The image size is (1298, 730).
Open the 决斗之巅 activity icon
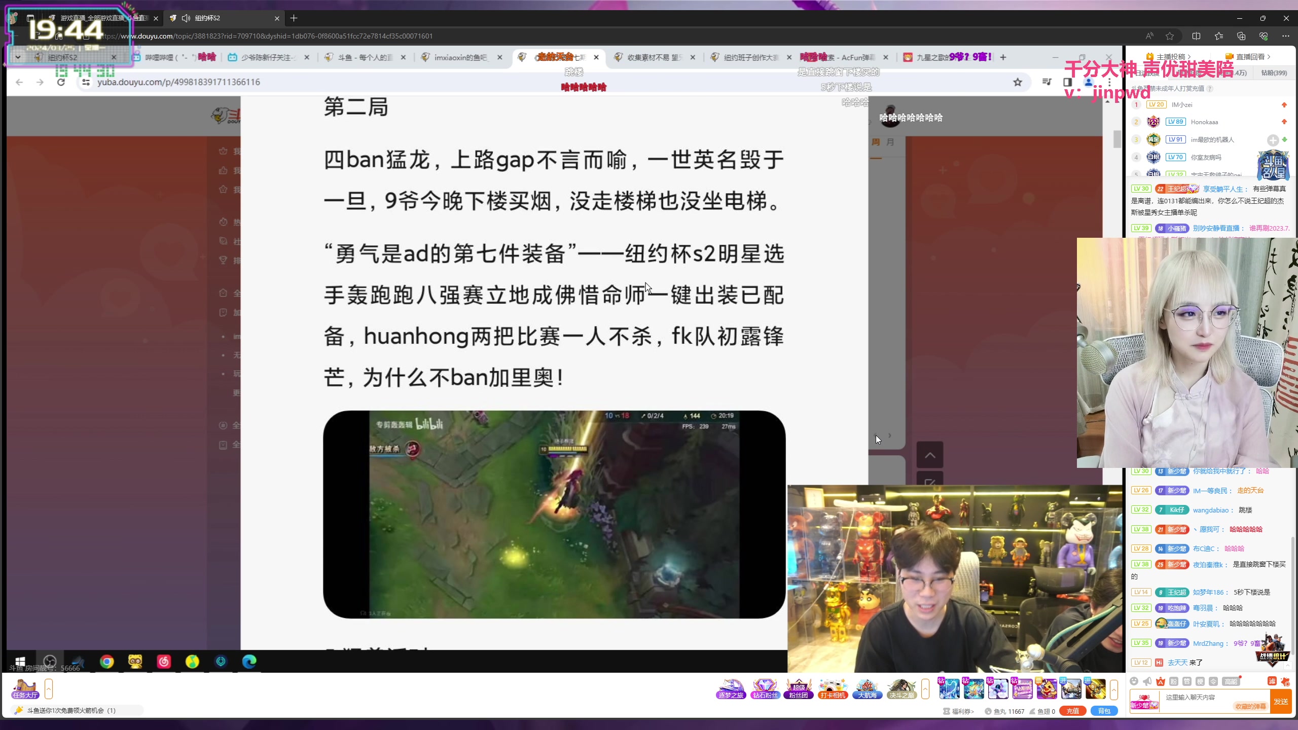tap(901, 689)
